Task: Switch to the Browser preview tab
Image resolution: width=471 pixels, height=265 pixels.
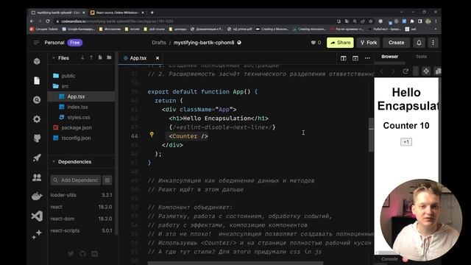Action: point(389,57)
